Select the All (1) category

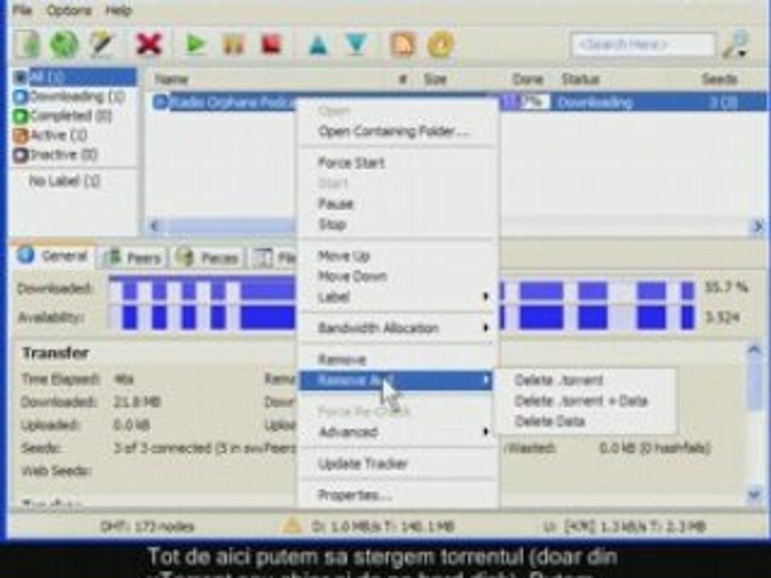pos(75,77)
